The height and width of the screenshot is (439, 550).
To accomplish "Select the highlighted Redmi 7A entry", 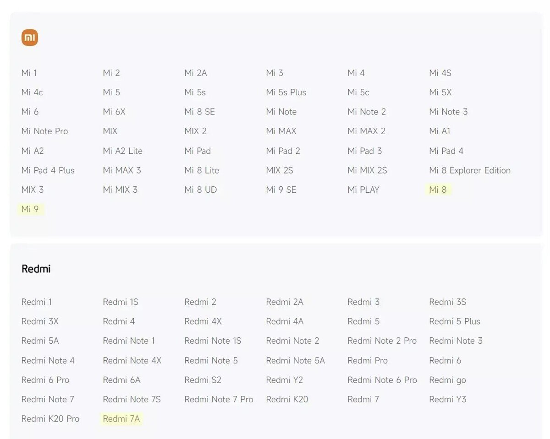I will pyautogui.click(x=121, y=419).
